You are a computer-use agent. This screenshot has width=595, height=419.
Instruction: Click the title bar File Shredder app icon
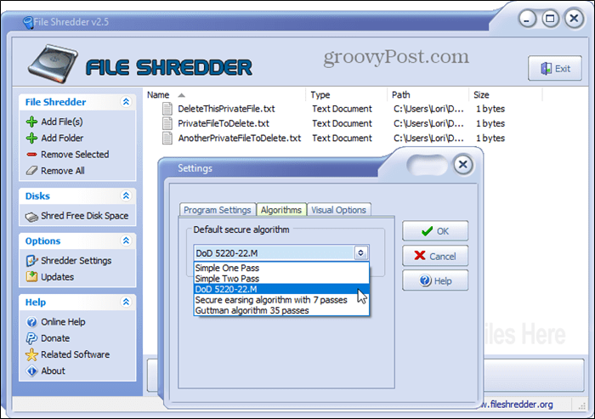tap(28, 22)
